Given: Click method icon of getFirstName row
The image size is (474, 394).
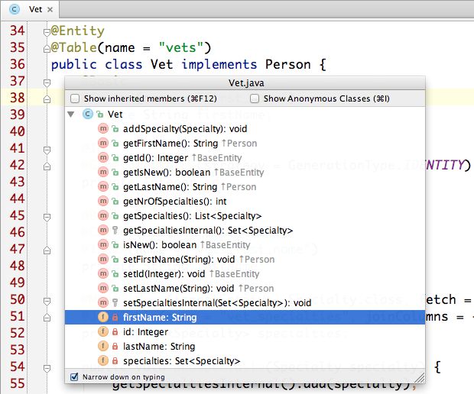Looking at the screenshot, I should [x=103, y=143].
